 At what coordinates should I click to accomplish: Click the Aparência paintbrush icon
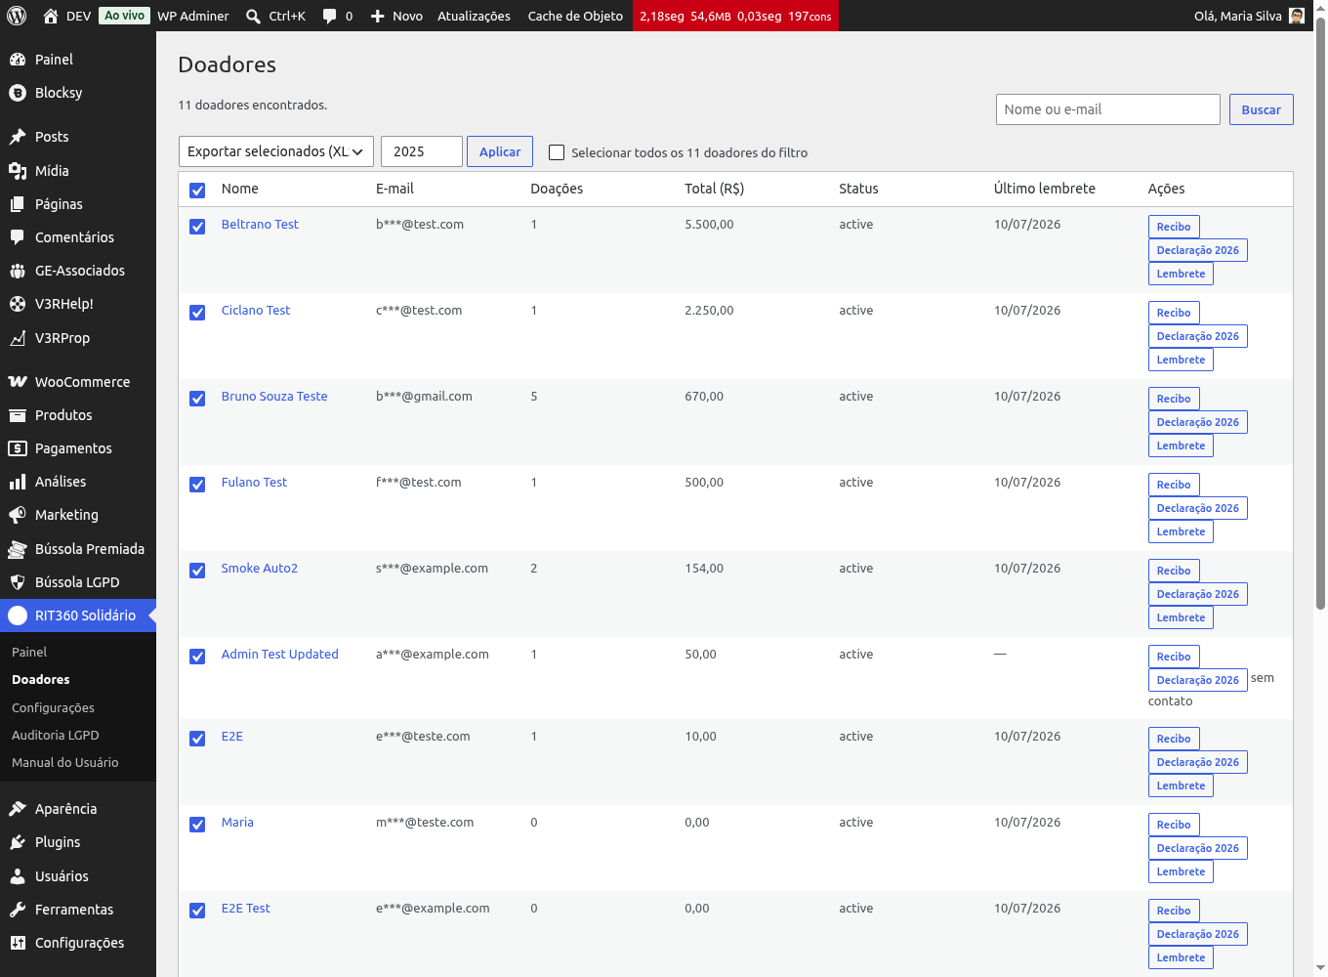tap(18, 809)
